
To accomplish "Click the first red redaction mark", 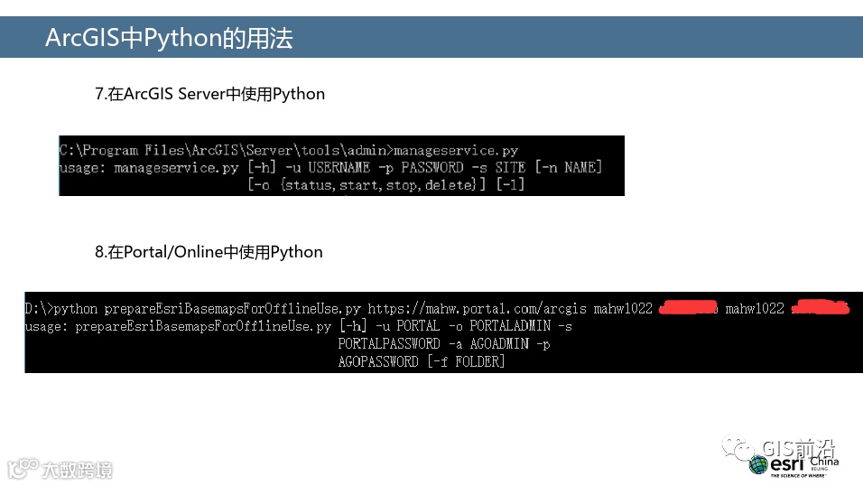I will 688,307.
